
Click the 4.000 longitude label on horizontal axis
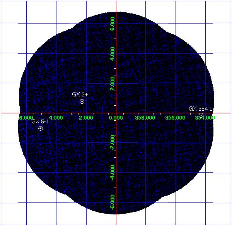tap(56, 118)
